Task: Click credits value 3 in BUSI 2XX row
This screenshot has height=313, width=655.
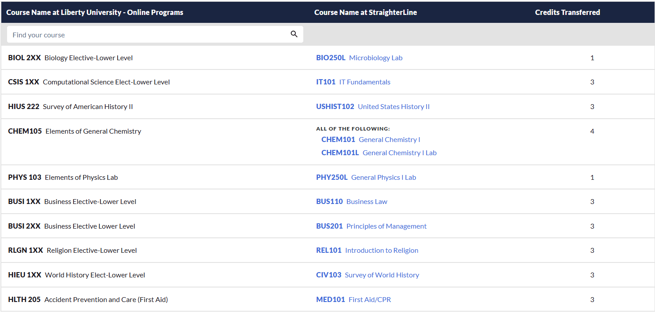Action: (x=592, y=226)
